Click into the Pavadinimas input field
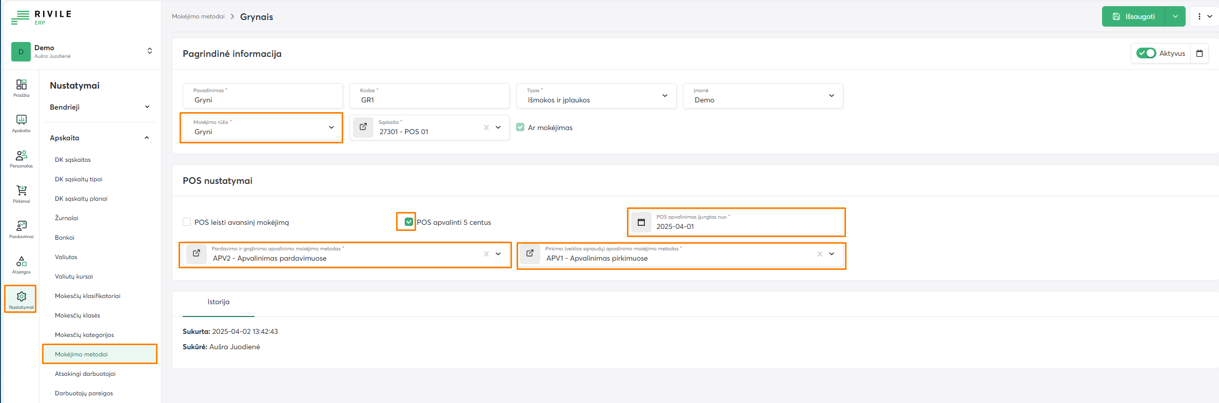 (263, 100)
